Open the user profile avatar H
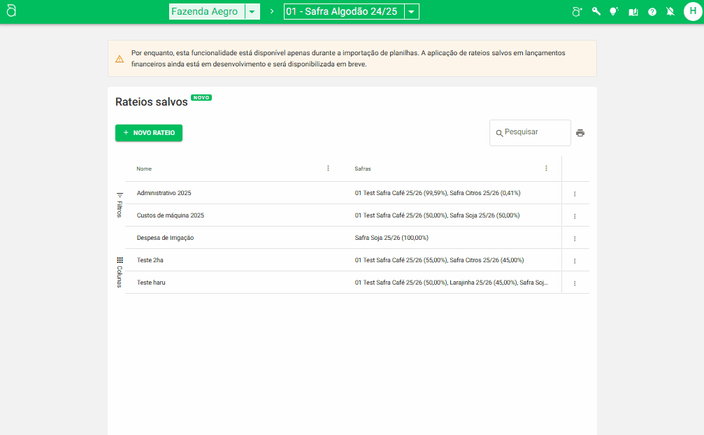The height and width of the screenshot is (435, 704). point(692,12)
